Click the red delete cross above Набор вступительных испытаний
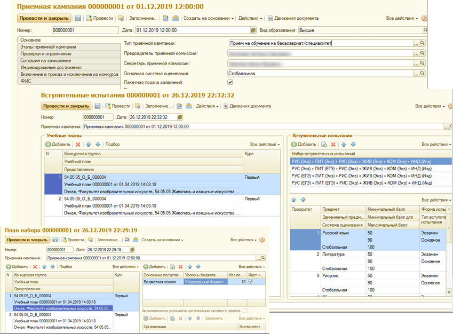This screenshot has height=334, width=453. [x=333, y=145]
